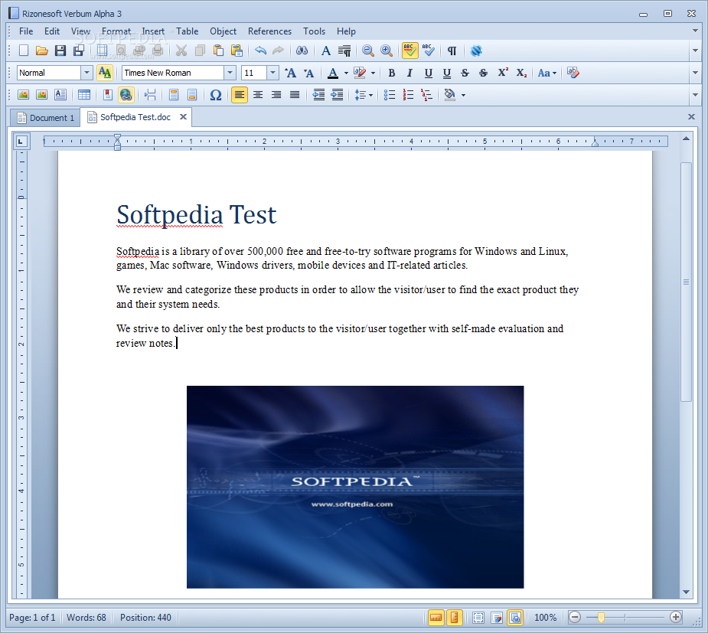Cut selection with the scissors icon
The image size is (708, 633).
click(181, 51)
